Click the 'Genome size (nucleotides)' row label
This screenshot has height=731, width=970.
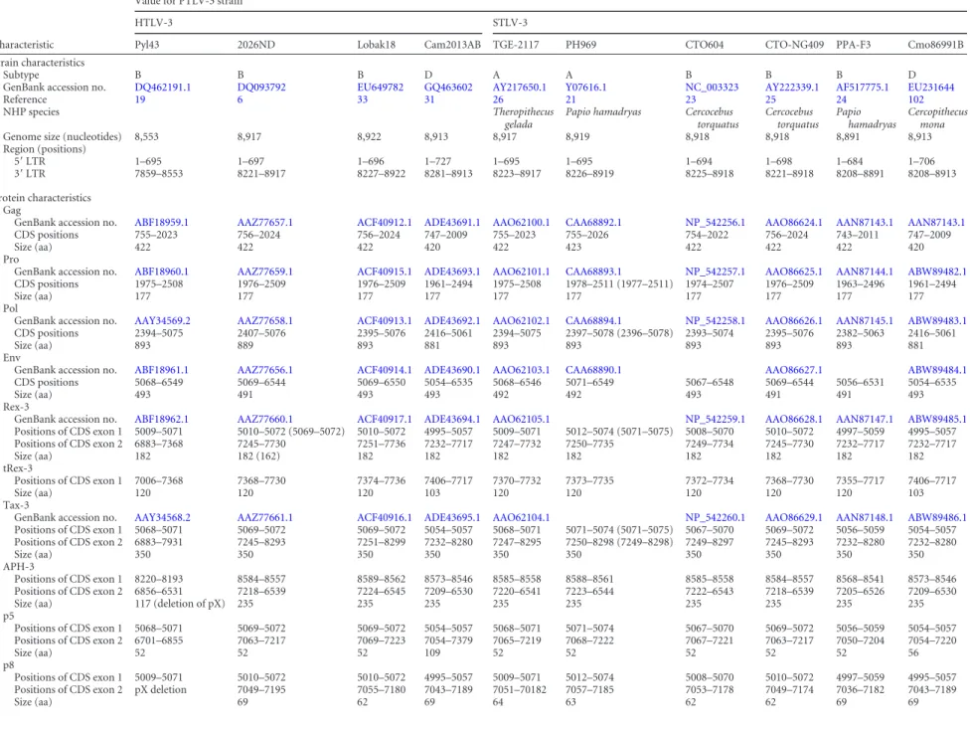pyautogui.click(x=63, y=137)
